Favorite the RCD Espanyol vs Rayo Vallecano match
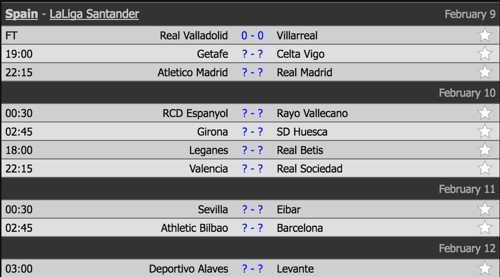This screenshot has height=277, width=500. (x=485, y=113)
